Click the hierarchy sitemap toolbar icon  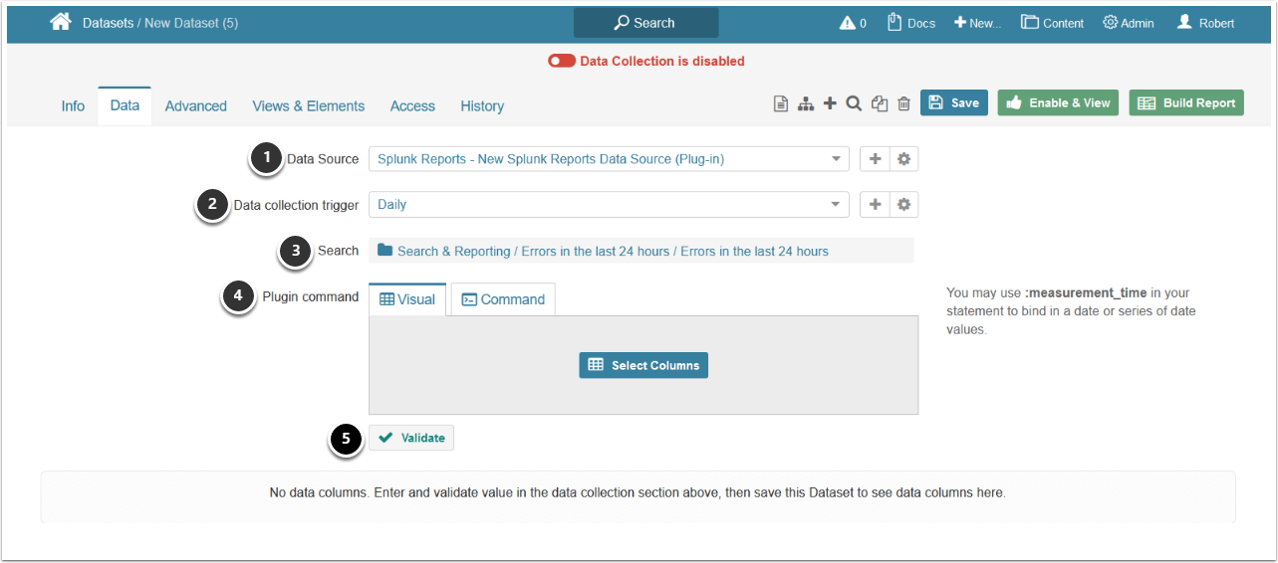click(806, 103)
